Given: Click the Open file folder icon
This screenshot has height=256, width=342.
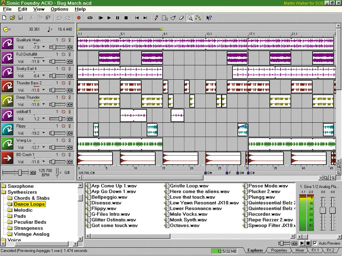Looking at the screenshot, I should click(12, 18).
